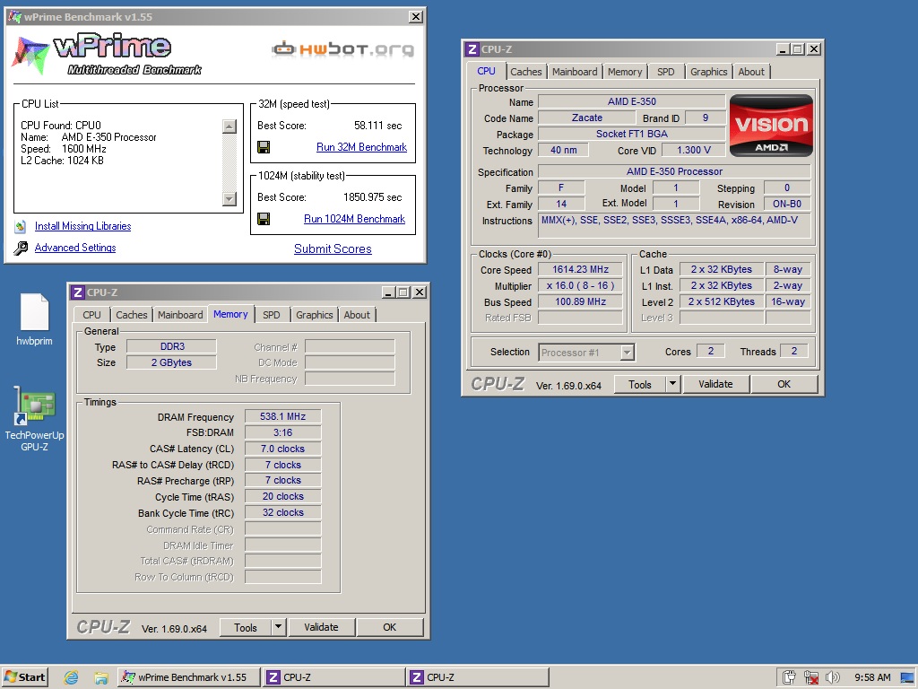This screenshot has height=689, width=918.
Task: Click the Validate button in the Memory window
Action: coord(321,627)
